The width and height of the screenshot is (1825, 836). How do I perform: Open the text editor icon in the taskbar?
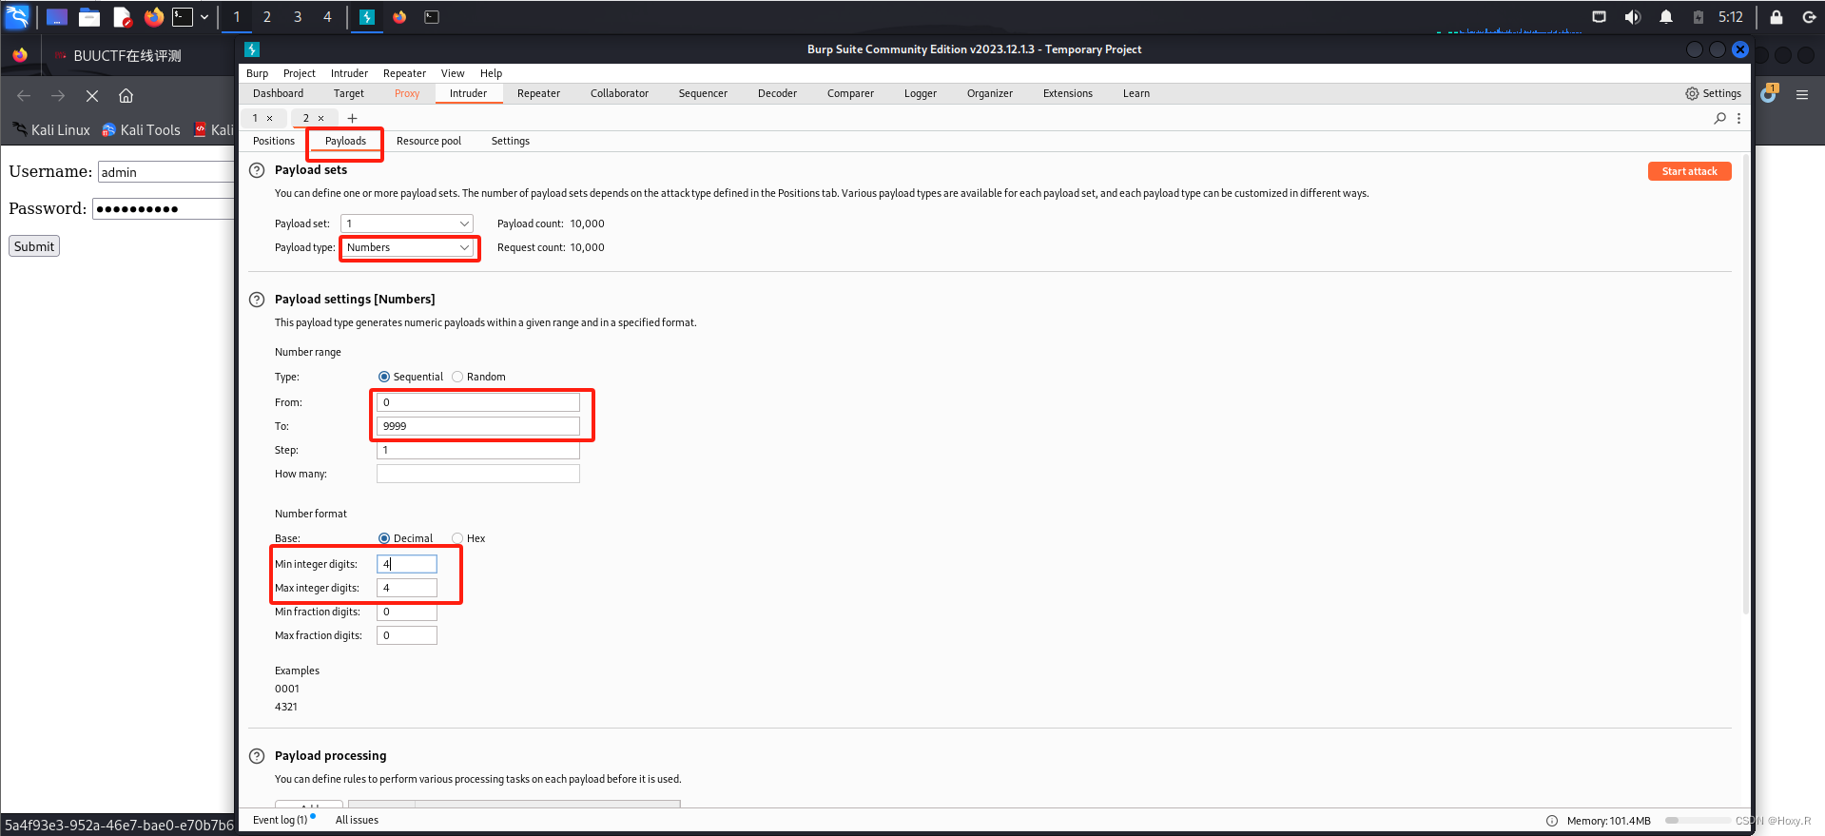click(122, 17)
